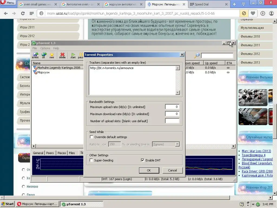This screenshot has height=208, width=277.
Task: Open the File menu in µTorrent
Action: (35, 48)
